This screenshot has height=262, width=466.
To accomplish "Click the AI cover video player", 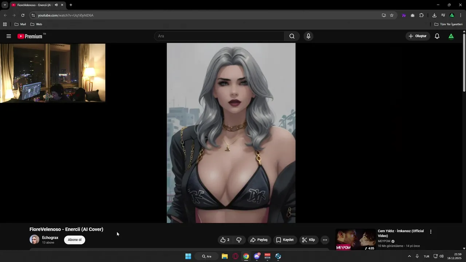I will pos(231,133).
